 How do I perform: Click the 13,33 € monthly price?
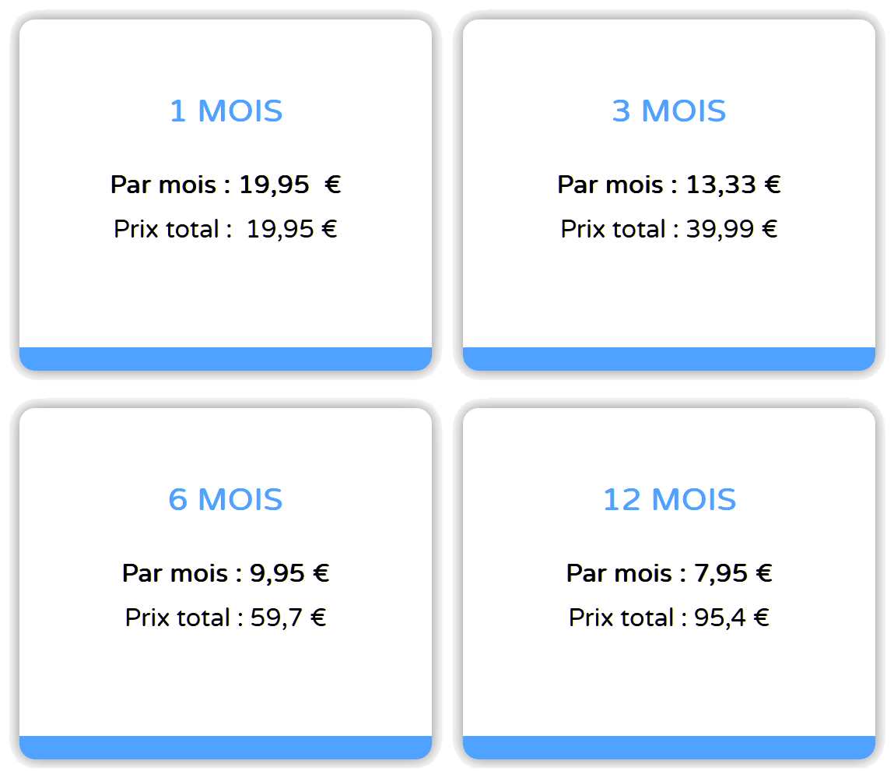669,185
